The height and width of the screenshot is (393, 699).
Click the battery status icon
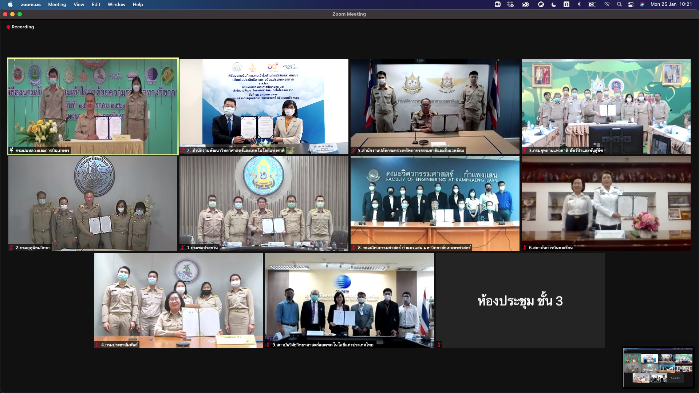(592, 4)
